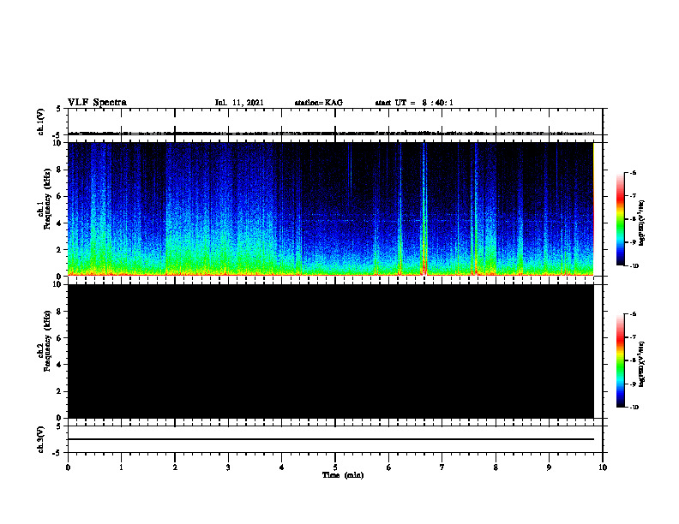Click the yellow stripe at ch.1 spectrogram's right edge
The width and height of the screenshot is (679, 524).
[x=593, y=209]
